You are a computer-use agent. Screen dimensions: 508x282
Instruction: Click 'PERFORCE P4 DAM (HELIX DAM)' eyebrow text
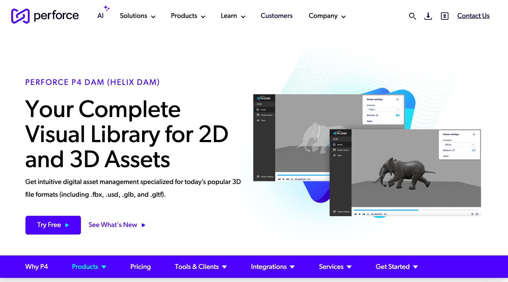pos(93,82)
